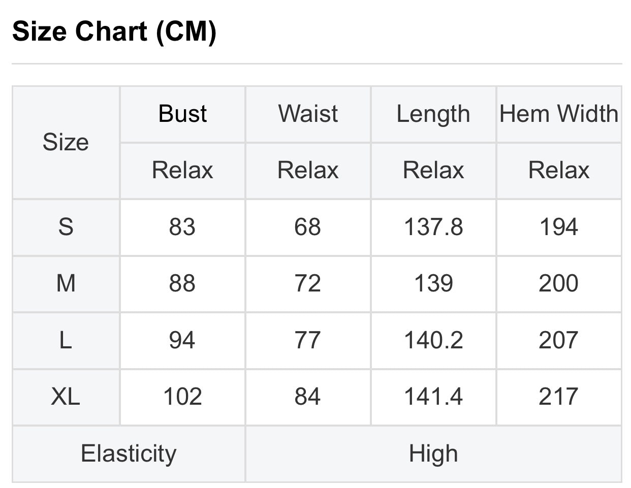Select the Length column header
Viewport: 631px width, 488px height.
433,114
